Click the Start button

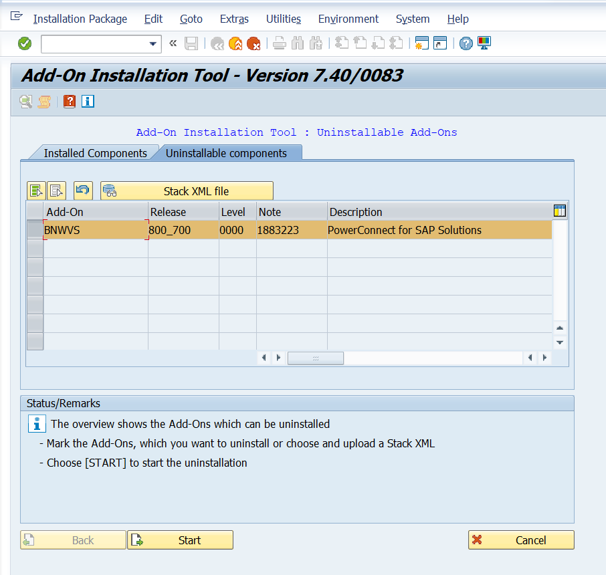click(x=180, y=540)
